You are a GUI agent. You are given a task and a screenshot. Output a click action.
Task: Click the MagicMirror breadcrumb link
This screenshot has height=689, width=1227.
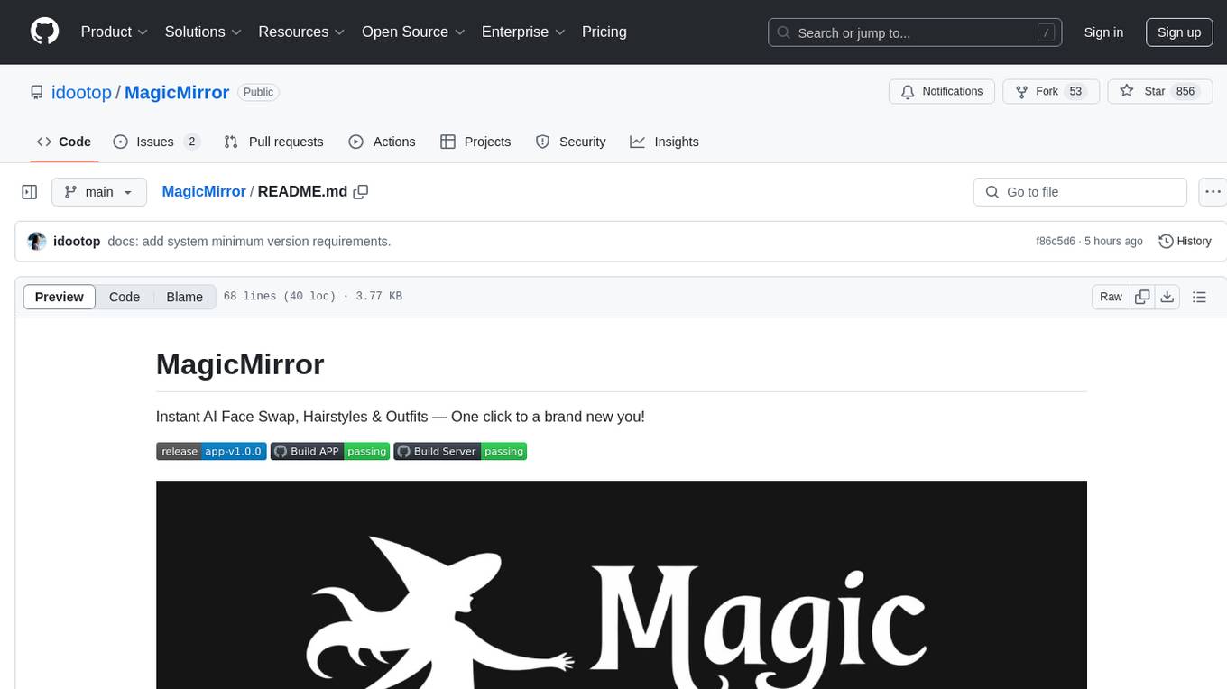click(x=204, y=191)
